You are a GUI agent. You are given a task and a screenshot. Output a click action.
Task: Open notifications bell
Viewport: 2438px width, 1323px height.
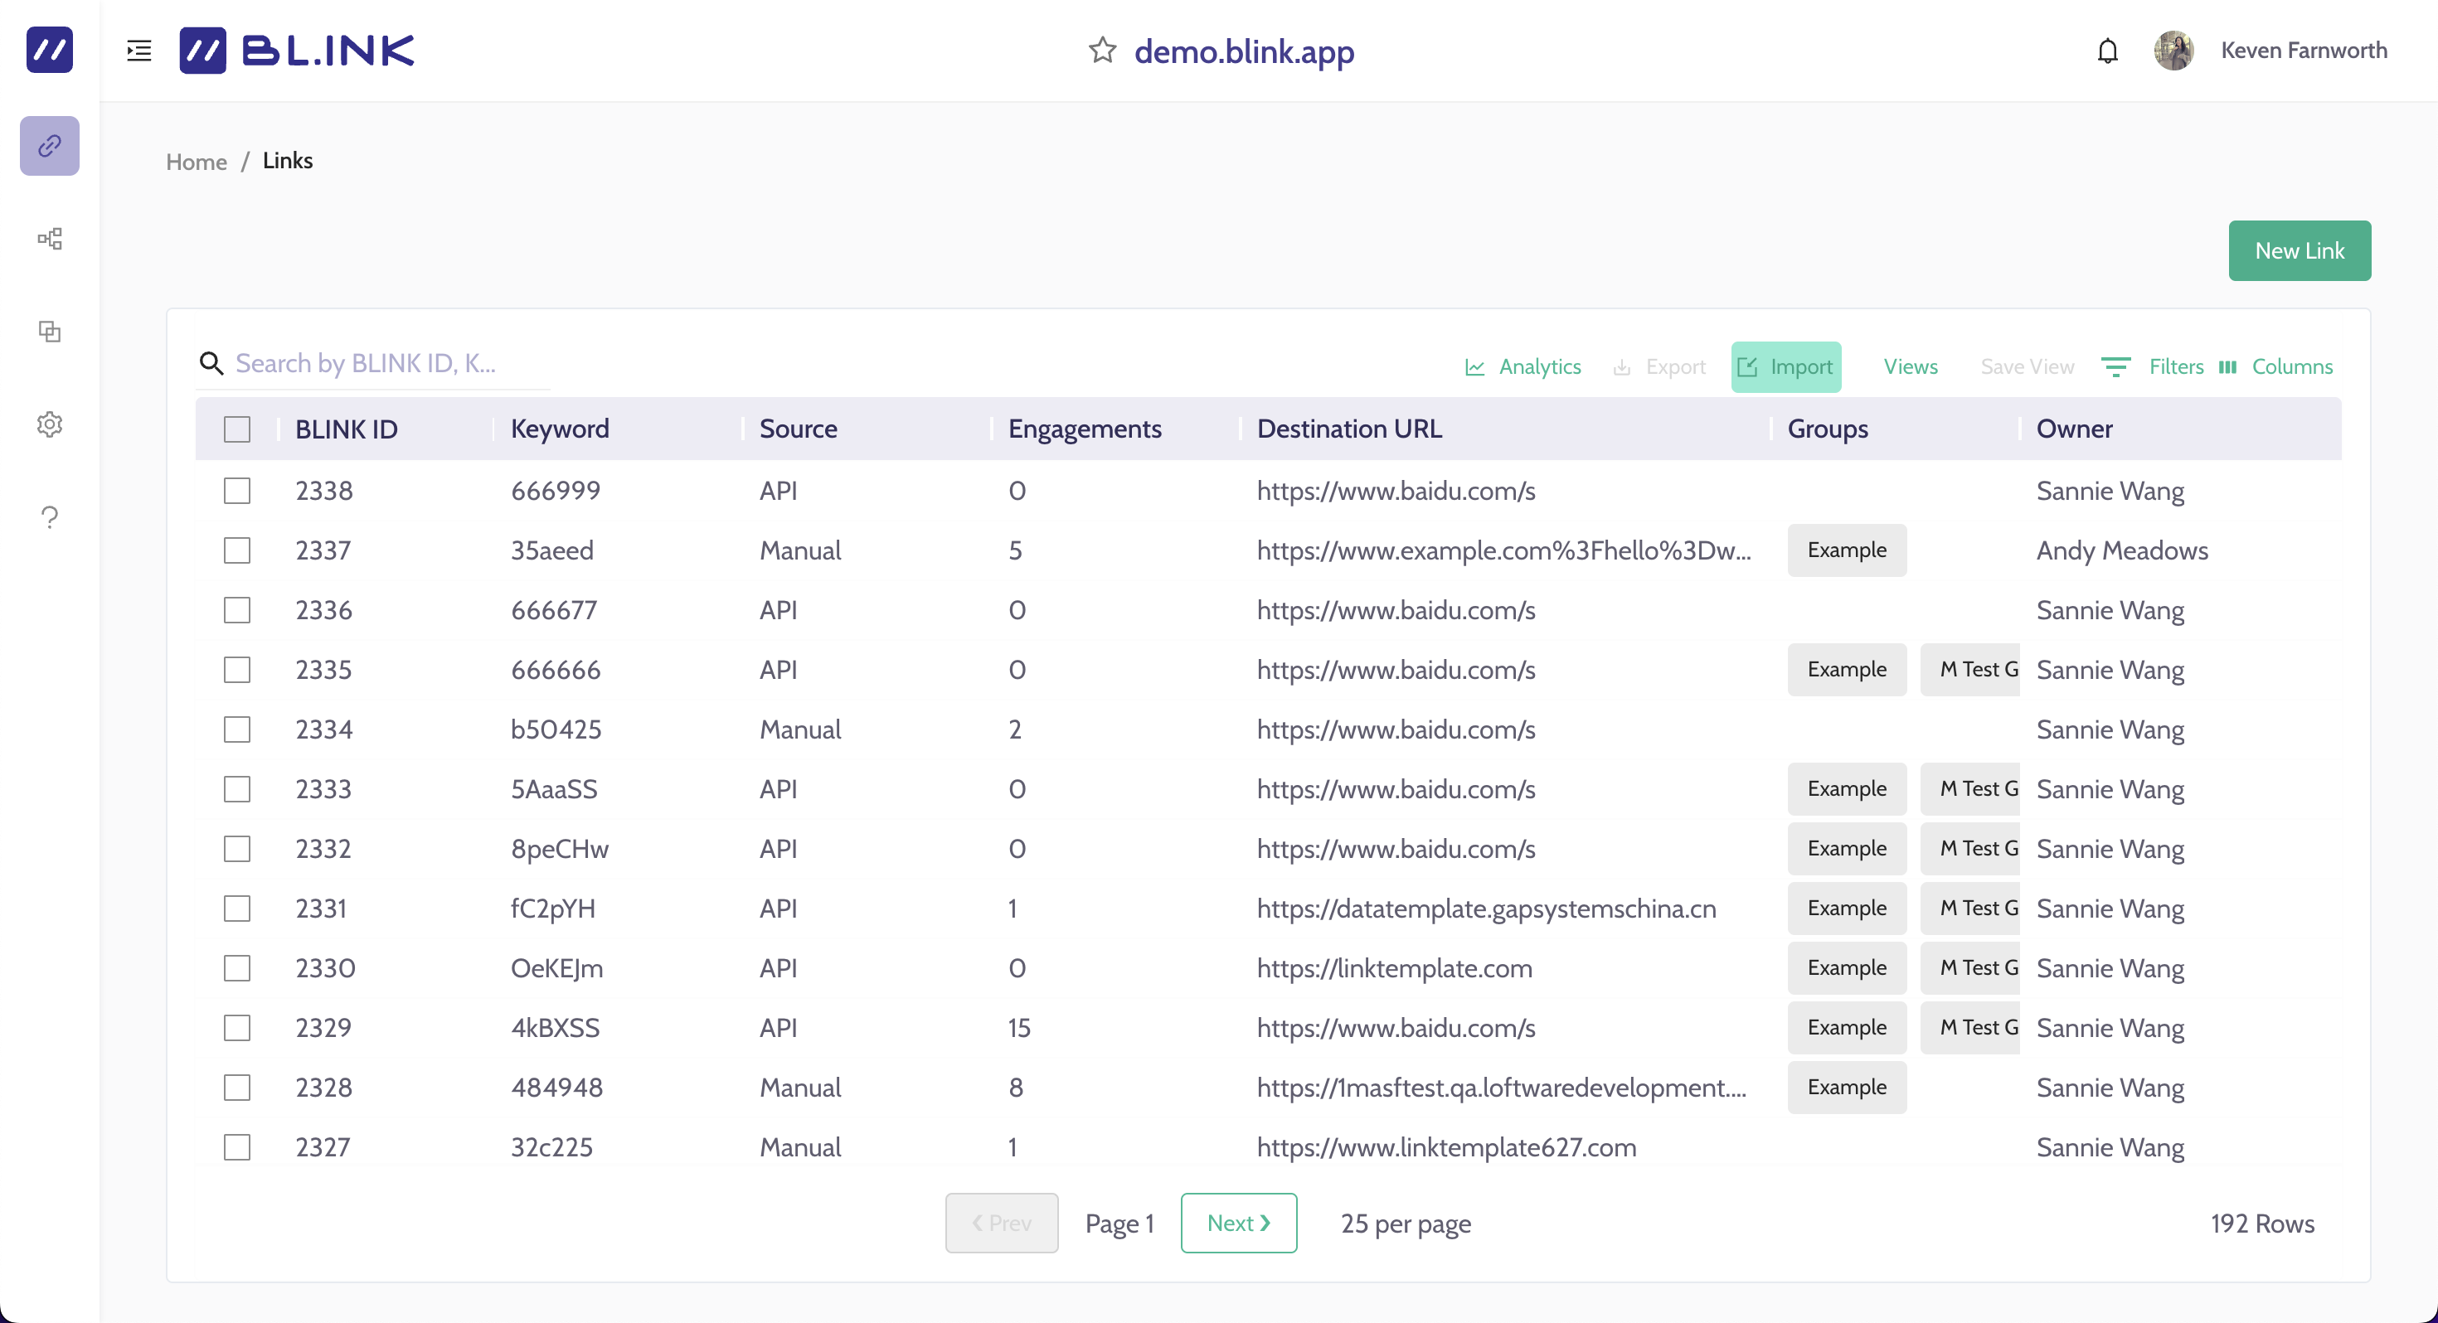pos(2107,51)
